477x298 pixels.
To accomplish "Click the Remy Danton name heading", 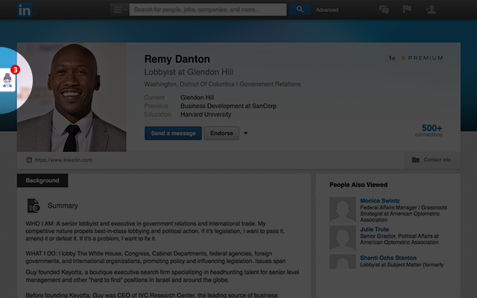I will point(177,59).
